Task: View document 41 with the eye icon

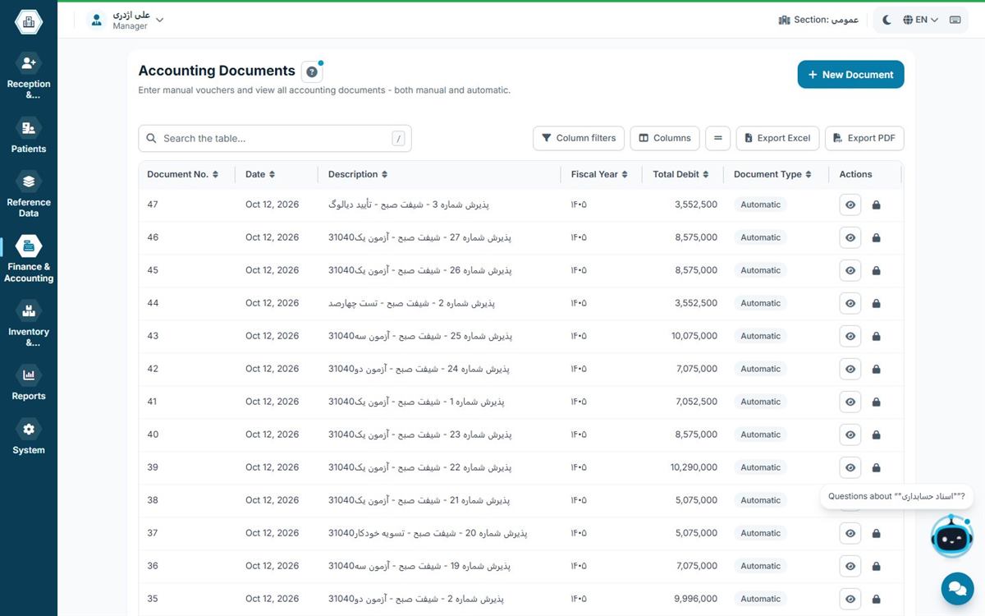Action: click(850, 402)
